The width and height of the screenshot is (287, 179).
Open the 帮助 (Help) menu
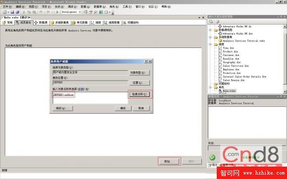coord(166,6)
